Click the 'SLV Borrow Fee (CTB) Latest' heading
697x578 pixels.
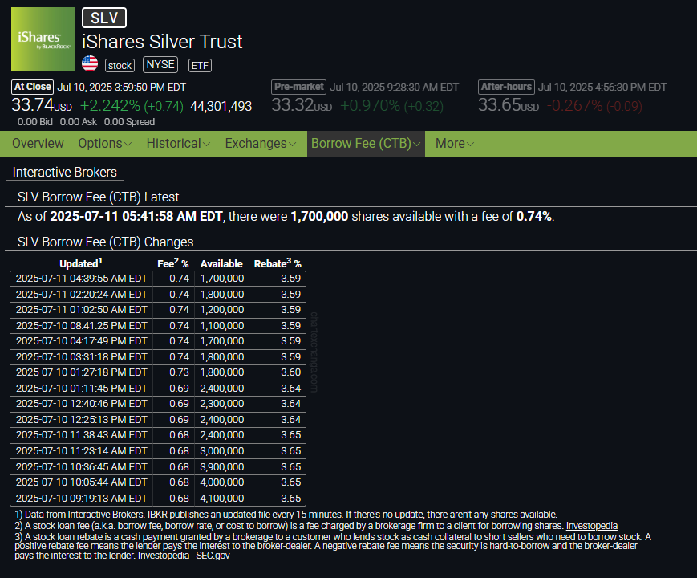[x=98, y=197]
